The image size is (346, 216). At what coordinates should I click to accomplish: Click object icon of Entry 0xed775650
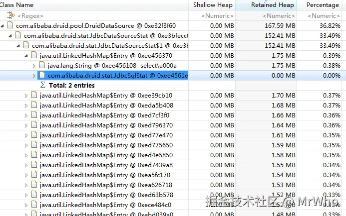click(x=34, y=144)
